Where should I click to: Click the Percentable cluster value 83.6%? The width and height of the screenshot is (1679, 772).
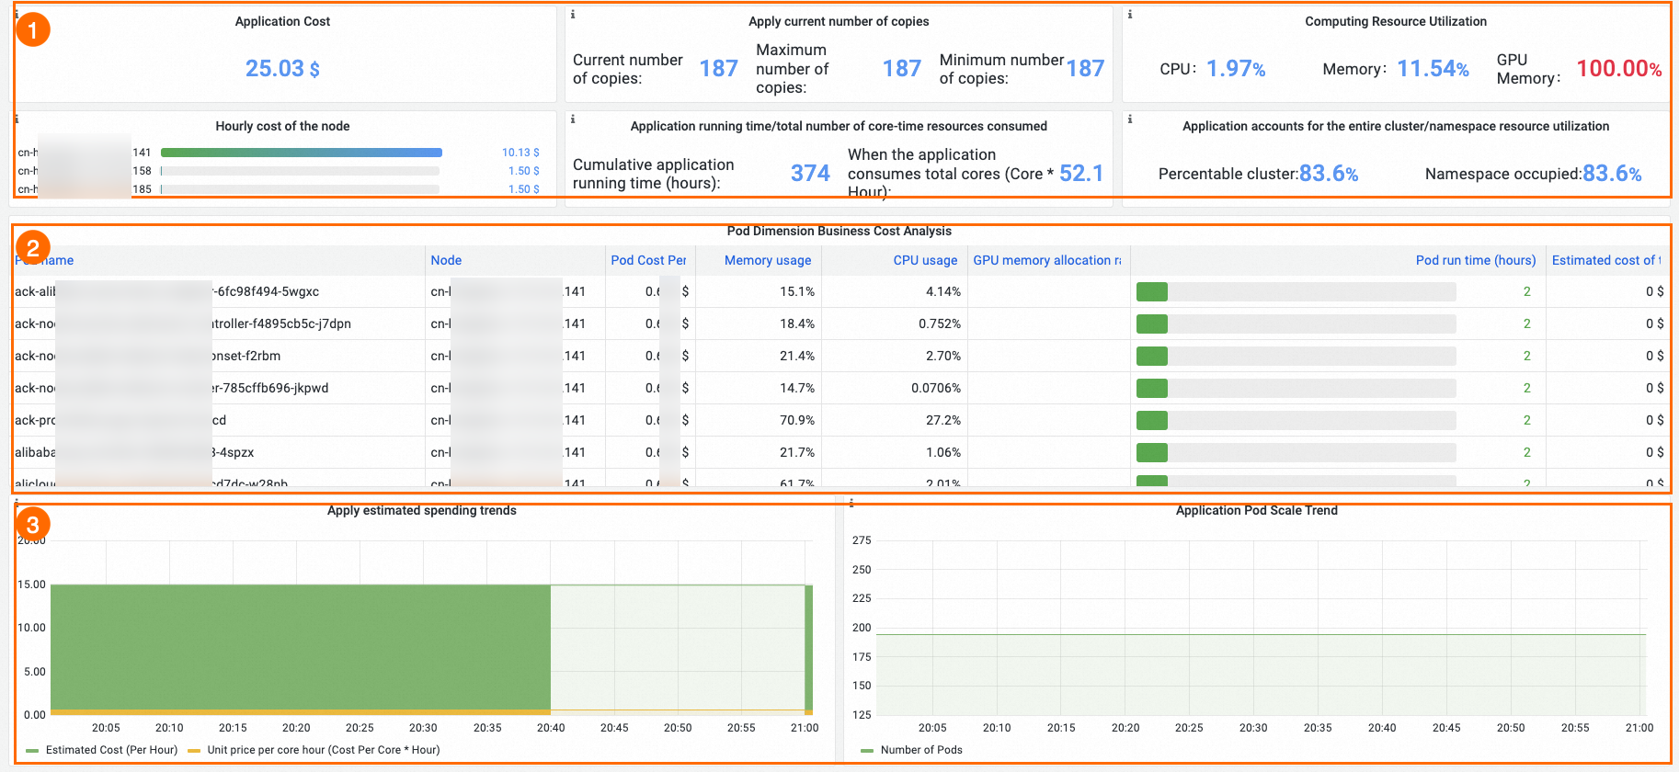point(1329,174)
